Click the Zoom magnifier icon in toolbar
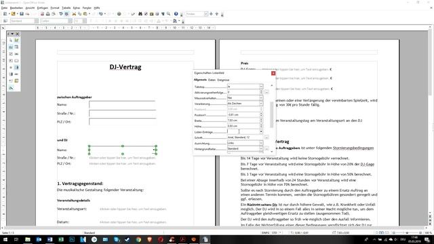Viewport: 434px width, 244px height. coord(169,14)
